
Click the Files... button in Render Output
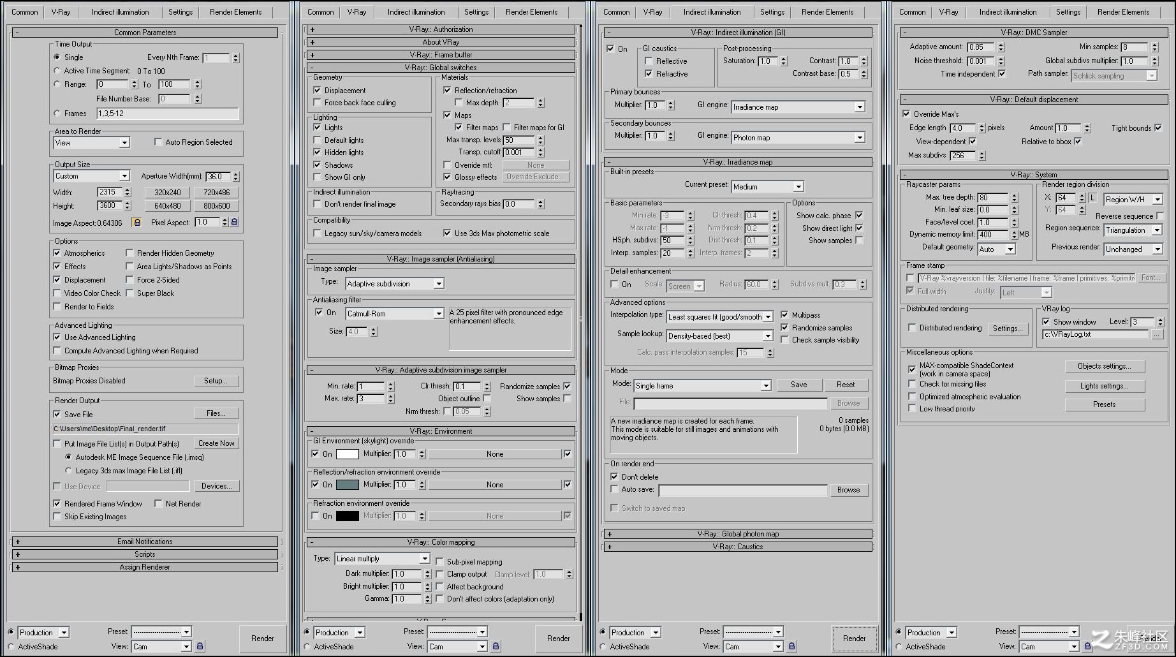pyautogui.click(x=216, y=413)
